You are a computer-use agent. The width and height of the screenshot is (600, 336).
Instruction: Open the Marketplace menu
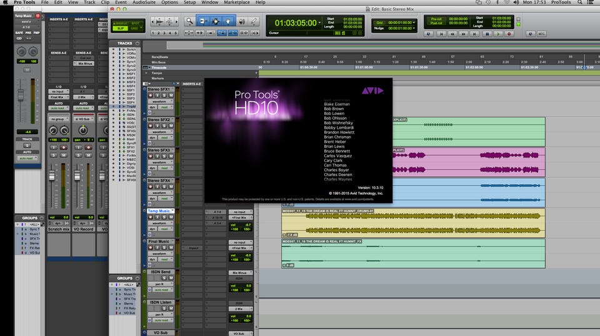coord(237,2)
